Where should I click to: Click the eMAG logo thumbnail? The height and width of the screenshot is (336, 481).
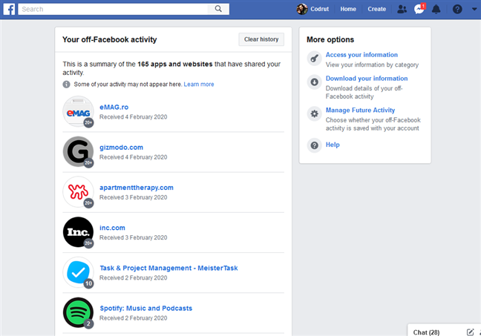click(x=78, y=111)
